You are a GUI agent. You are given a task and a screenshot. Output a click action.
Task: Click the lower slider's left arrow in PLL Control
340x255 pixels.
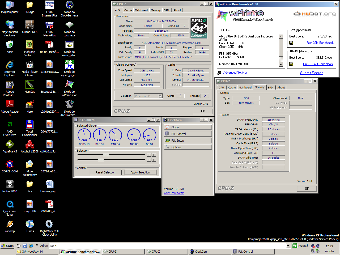[149, 160]
